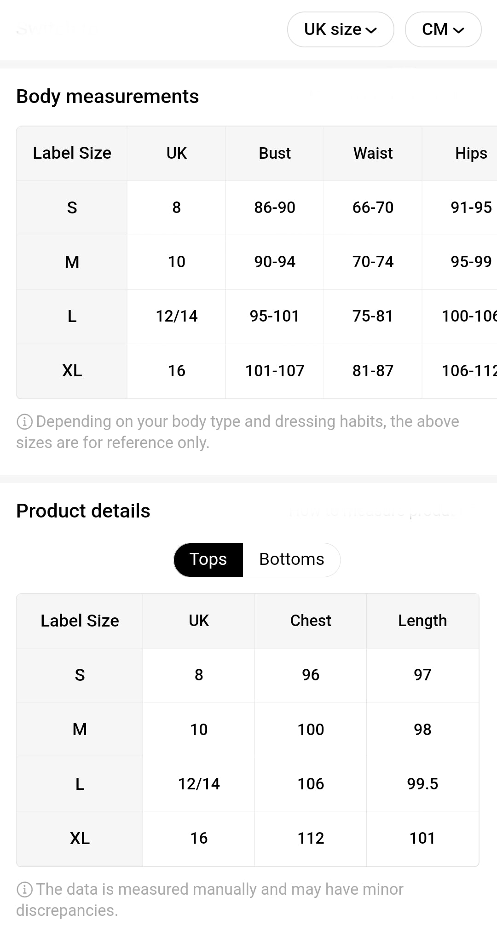Select the Hips column header
Viewport: 497px width, 926px height.
click(471, 153)
